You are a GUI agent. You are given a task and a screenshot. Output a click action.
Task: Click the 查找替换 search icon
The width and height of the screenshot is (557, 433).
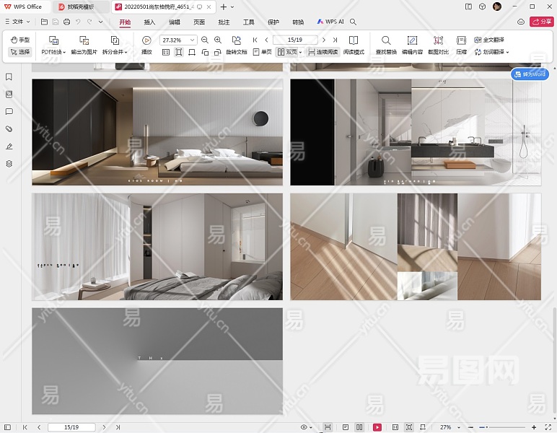[386, 40]
